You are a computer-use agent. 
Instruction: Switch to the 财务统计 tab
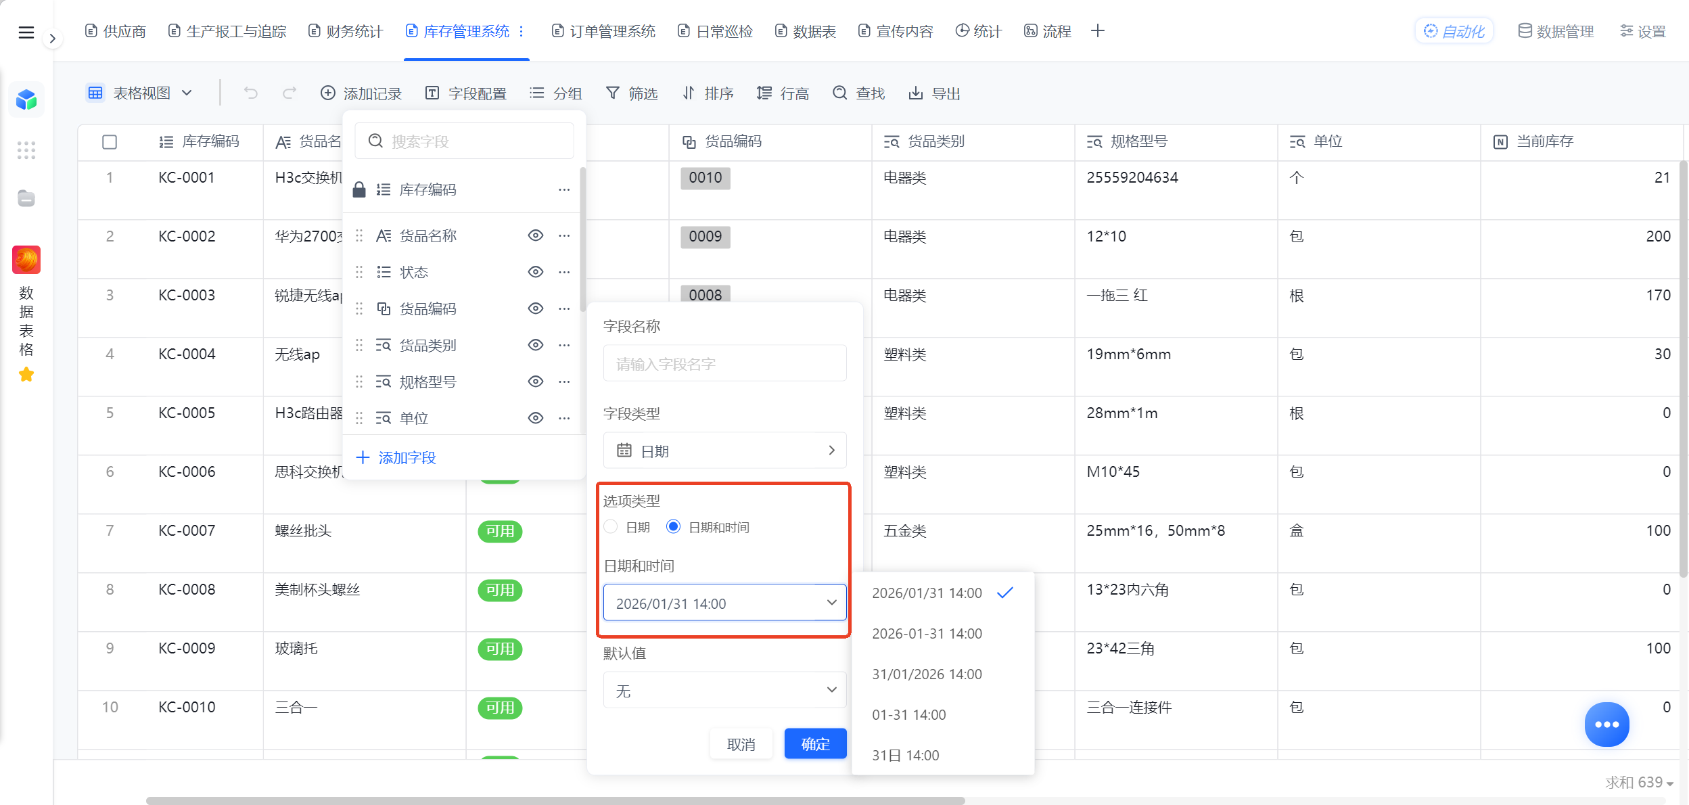[346, 31]
